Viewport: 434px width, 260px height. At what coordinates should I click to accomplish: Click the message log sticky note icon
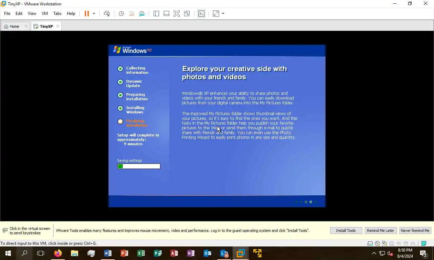423,243
